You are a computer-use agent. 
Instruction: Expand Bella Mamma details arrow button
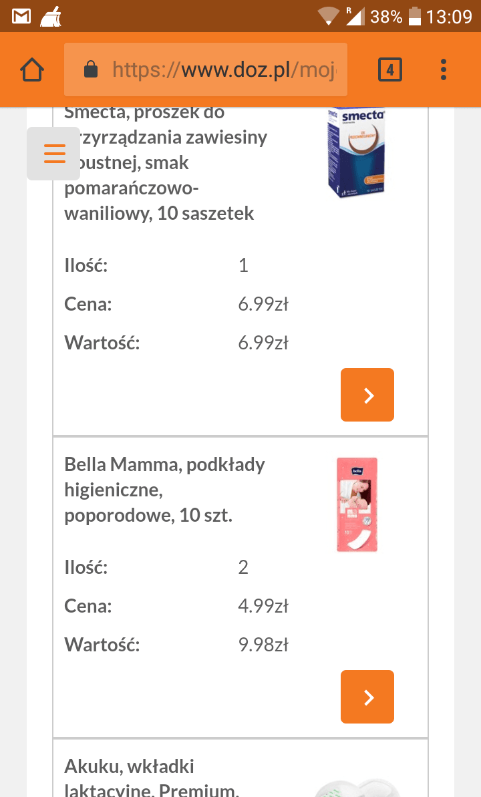(367, 697)
